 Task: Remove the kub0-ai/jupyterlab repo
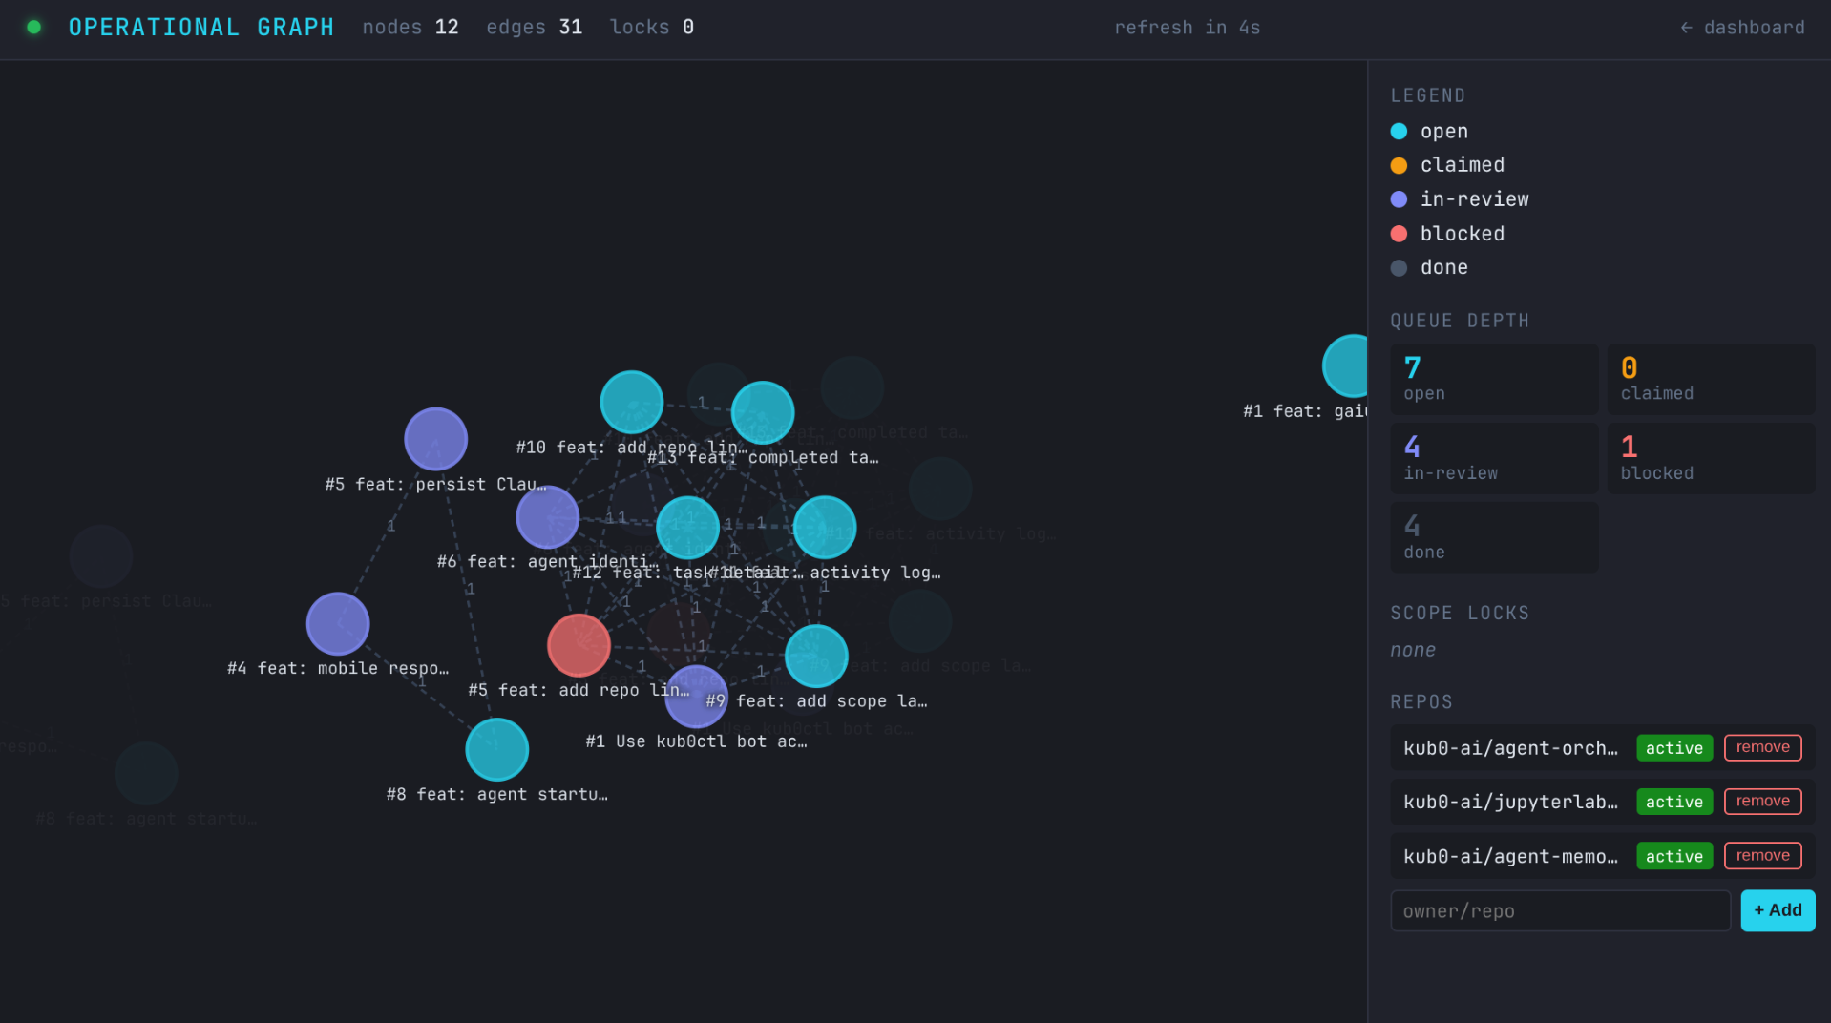(x=1762, y=801)
